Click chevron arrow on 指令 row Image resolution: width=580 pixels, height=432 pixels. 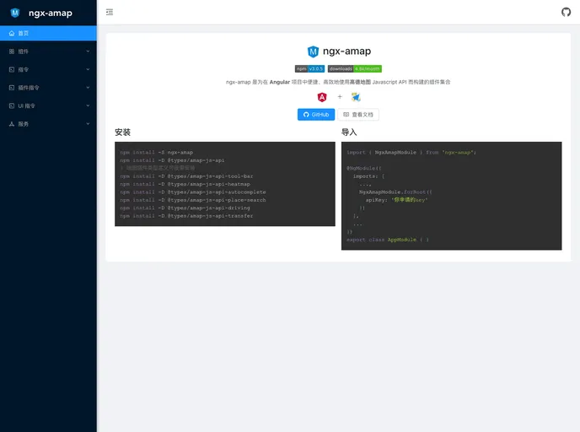tap(88, 69)
